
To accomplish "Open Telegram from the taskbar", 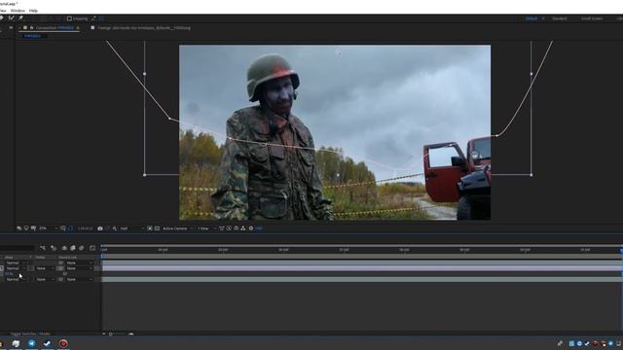I will (x=32, y=343).
